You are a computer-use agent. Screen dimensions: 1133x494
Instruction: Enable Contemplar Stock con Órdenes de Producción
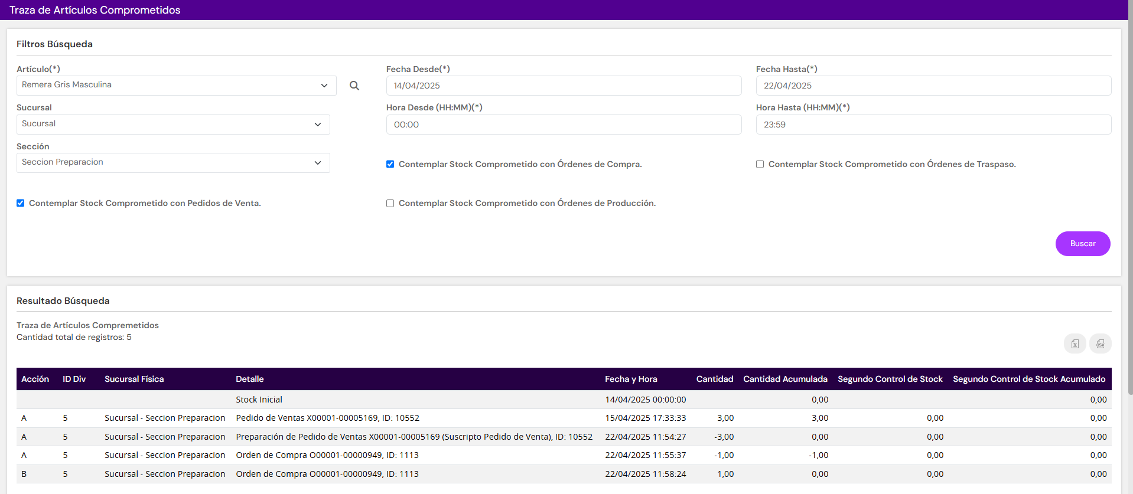[x=390, y=204]
